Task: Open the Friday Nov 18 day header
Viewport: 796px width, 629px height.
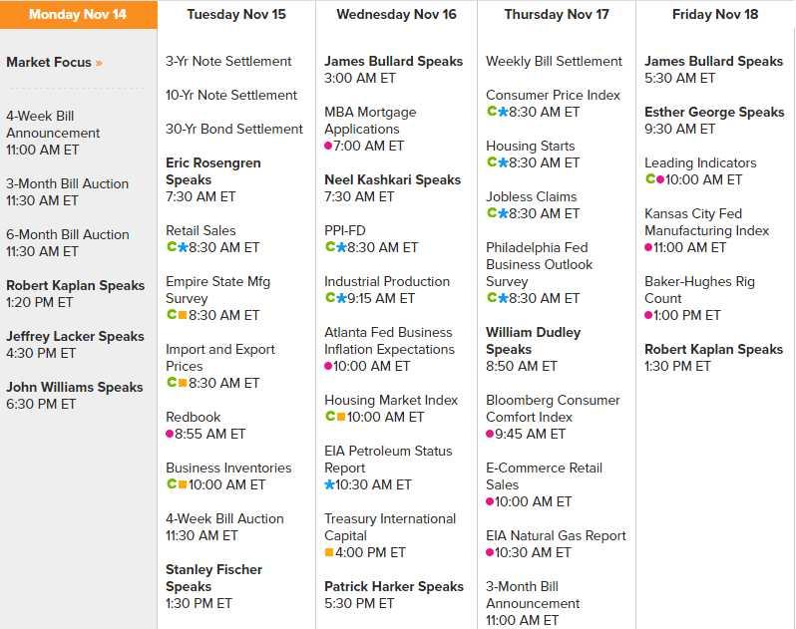Action: [714, 15]
